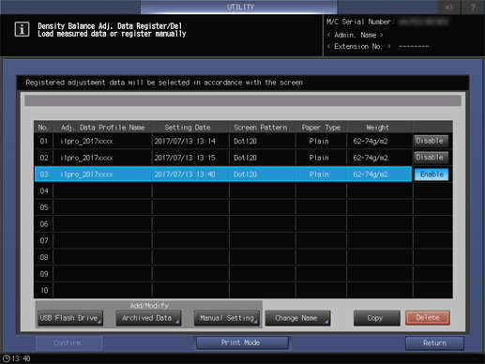Select empty row number 05
The image size is (485, 364).
(44, 207)
